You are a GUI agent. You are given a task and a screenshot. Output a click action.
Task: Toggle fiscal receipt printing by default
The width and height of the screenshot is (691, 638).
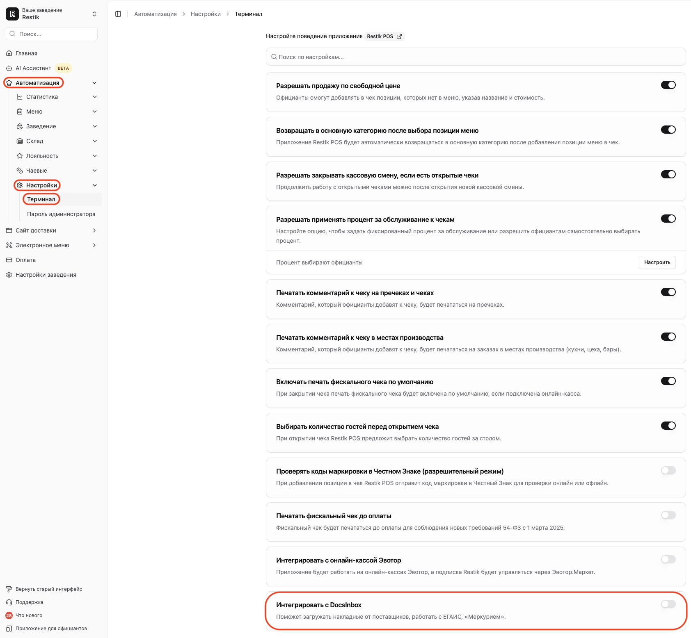coord(668,381)
